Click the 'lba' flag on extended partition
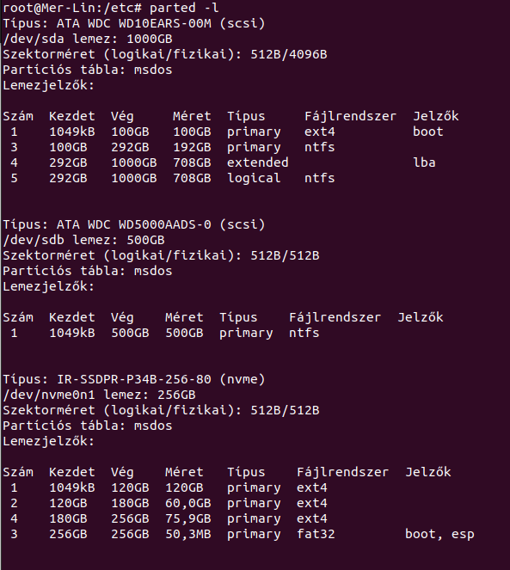This screenshot has width=510, height=570. tap(424, 162)
